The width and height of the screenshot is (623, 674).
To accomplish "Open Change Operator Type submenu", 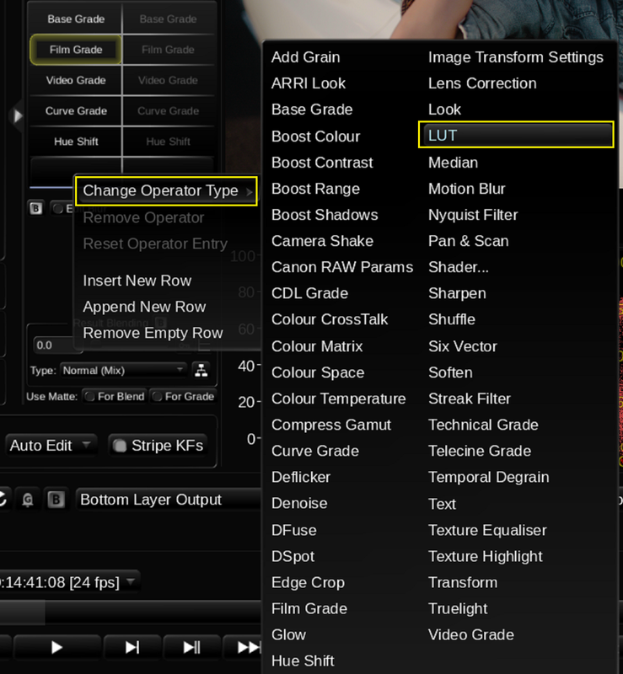I will (167, 190).
